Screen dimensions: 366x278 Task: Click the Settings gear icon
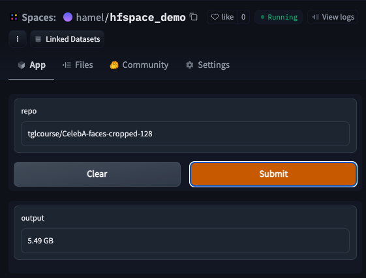tap(190, 65)
